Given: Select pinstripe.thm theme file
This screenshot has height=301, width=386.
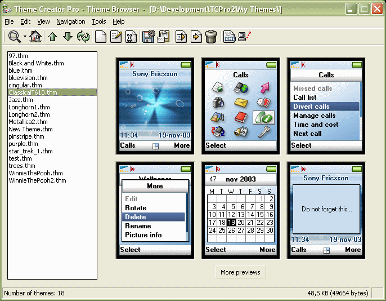Looking at the screenshot, I should click(52, 136).
